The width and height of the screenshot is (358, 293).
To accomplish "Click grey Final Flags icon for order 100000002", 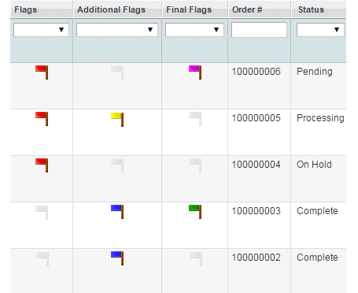I will point(196,259).
